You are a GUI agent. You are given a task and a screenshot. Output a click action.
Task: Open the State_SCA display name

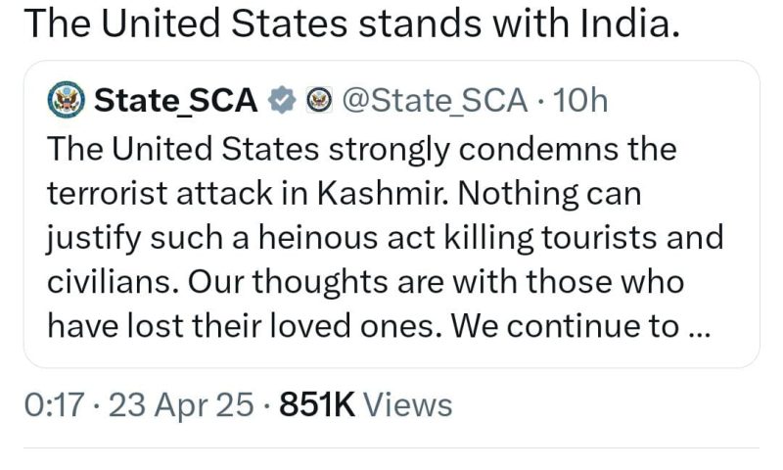tap(176, 100)
